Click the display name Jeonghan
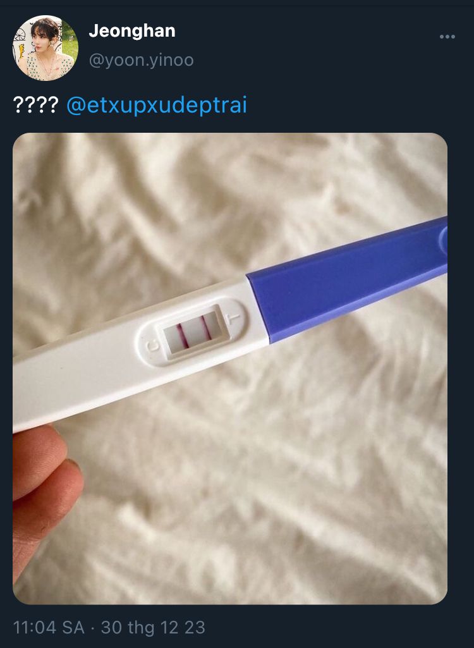This screenshot has height=648, width=474. (132, 30)
